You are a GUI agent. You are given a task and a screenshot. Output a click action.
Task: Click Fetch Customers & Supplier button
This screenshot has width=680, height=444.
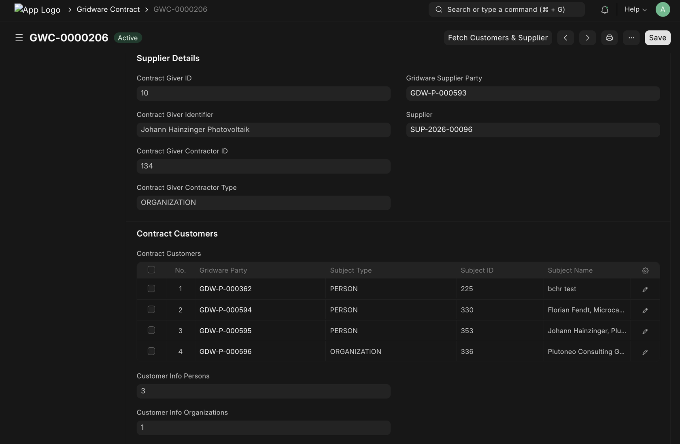(498, 38)
